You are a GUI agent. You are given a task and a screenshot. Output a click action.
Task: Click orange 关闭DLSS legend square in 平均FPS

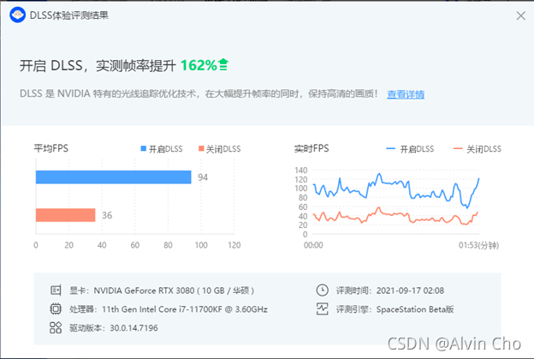(x=201, y=148)
